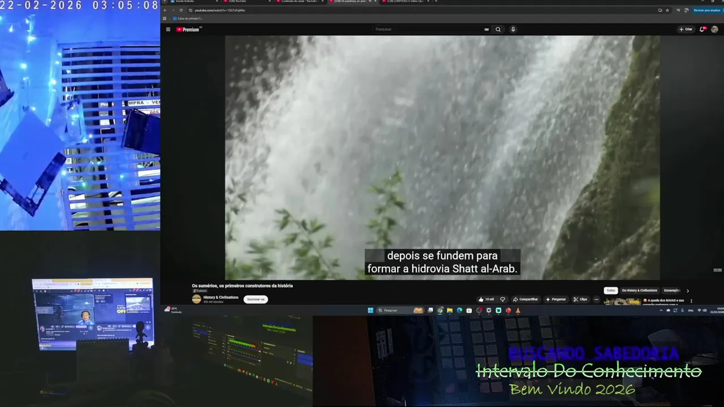Viewport: 724px width, 407px height.
Task: Click the video player waterfall frame to pause
Action: click(442, 157)
